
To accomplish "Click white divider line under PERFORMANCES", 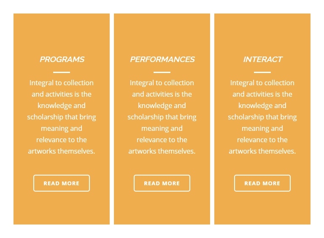I will (x=162, y=72).
